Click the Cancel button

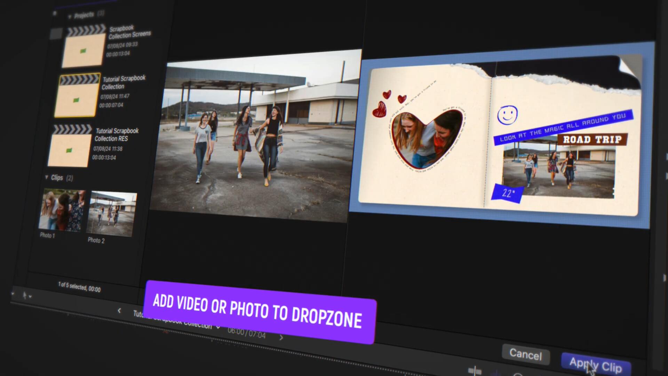[x=525, y=354]
